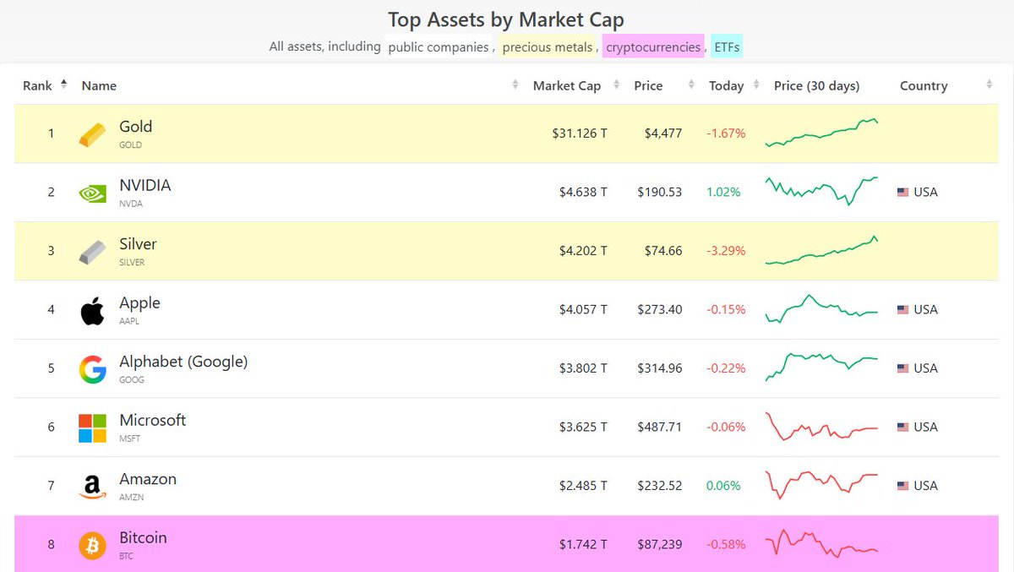Image resolution: width=1014 pixels, height=572 pixels.
Task: Click the Rank column header
Action: click(37, 85)
